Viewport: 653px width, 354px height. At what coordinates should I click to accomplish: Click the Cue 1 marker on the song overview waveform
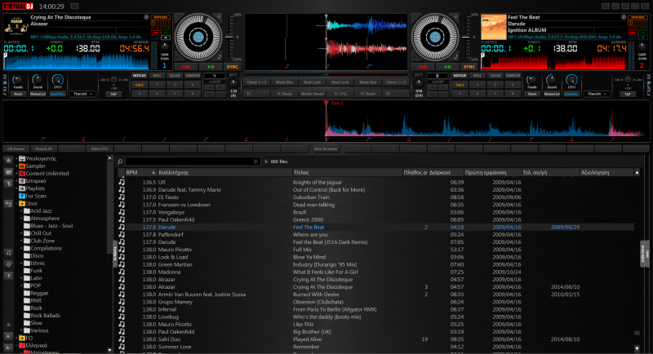coord(326,103)
